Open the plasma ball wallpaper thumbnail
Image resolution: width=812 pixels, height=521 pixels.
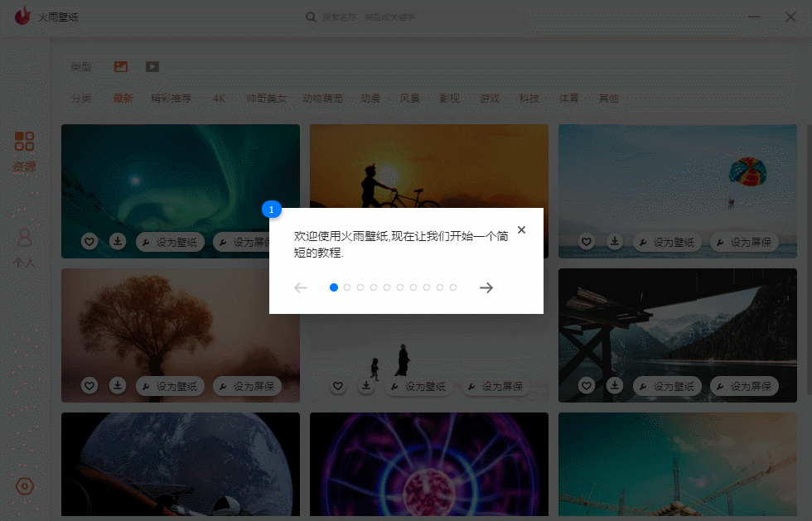point(429,464)
